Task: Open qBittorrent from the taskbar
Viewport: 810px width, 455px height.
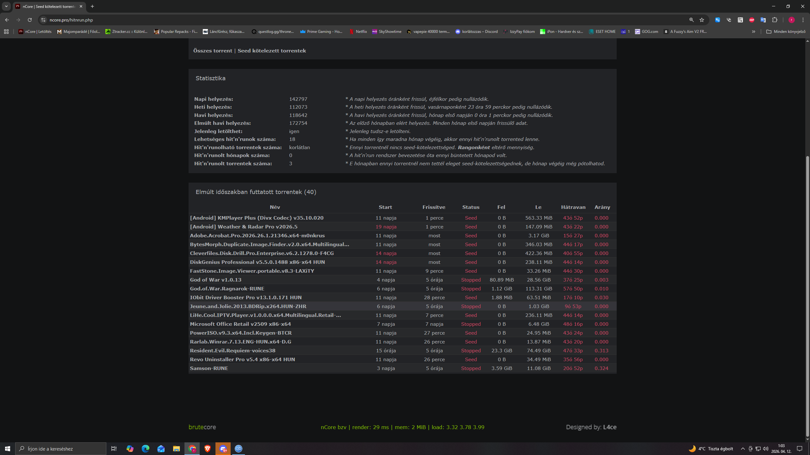Action: [x=239, y=449]
